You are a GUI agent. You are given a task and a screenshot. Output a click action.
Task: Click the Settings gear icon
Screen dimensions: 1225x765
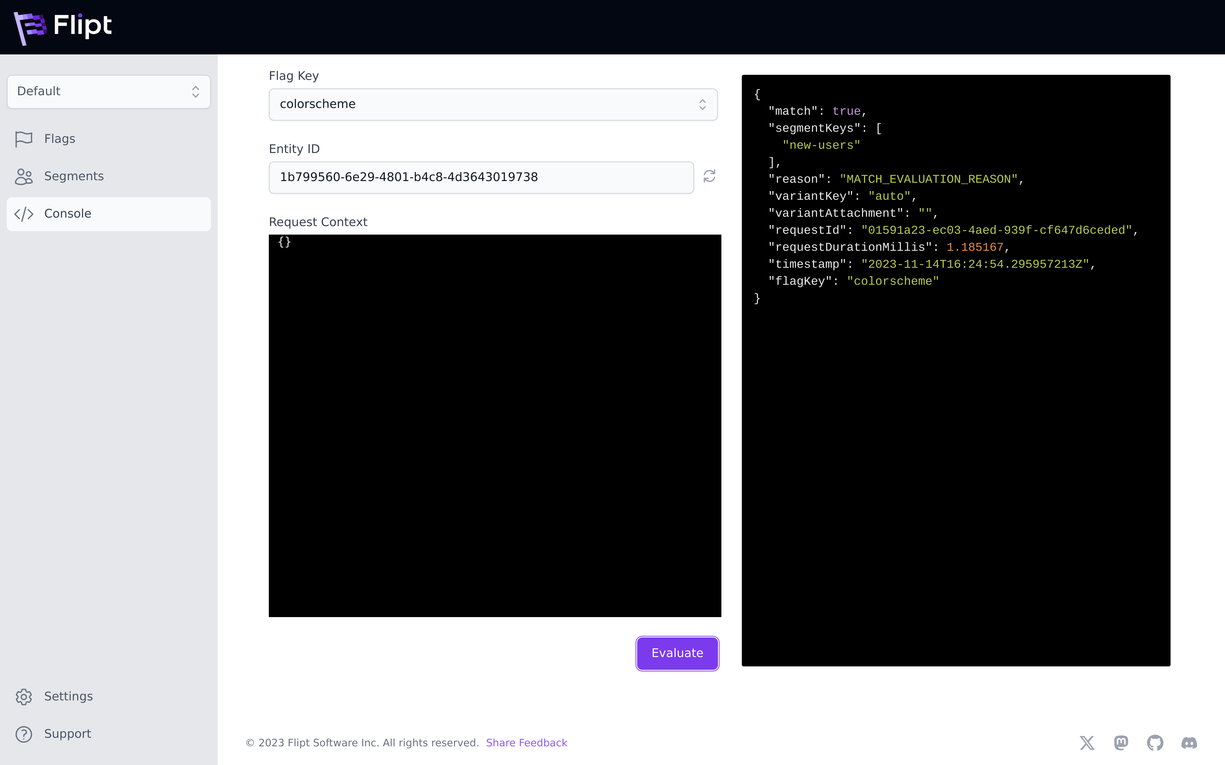tap(24, 697)
